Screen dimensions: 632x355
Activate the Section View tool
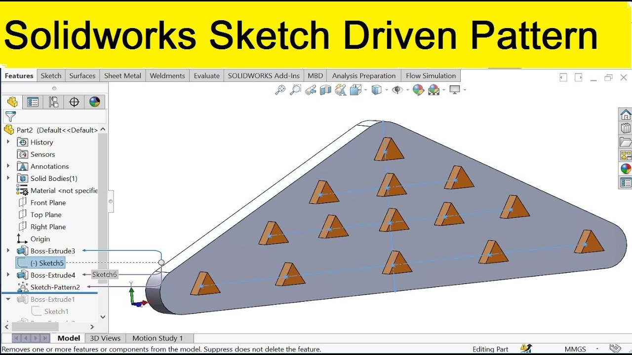point(325,90)
